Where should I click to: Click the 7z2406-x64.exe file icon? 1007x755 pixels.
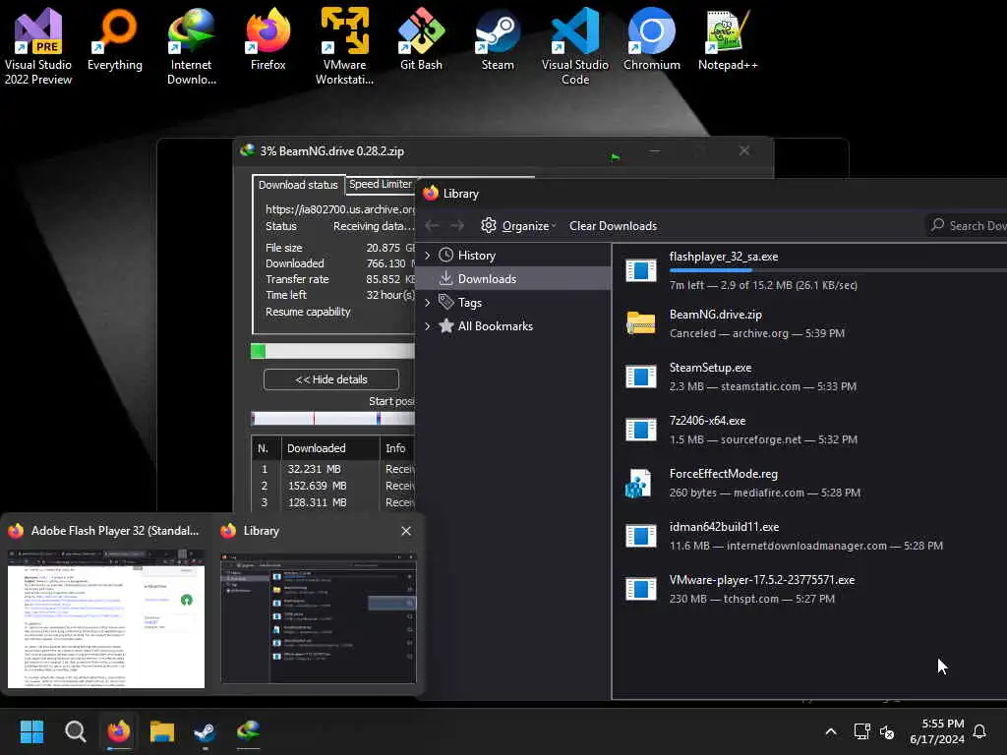pos(640,430)
